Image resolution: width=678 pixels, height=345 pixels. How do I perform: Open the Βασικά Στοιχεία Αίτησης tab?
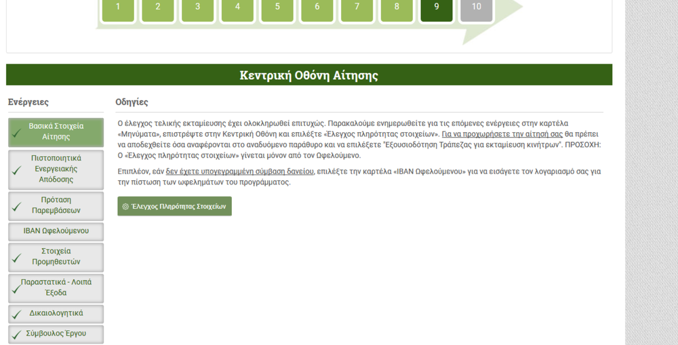[56, 131]
